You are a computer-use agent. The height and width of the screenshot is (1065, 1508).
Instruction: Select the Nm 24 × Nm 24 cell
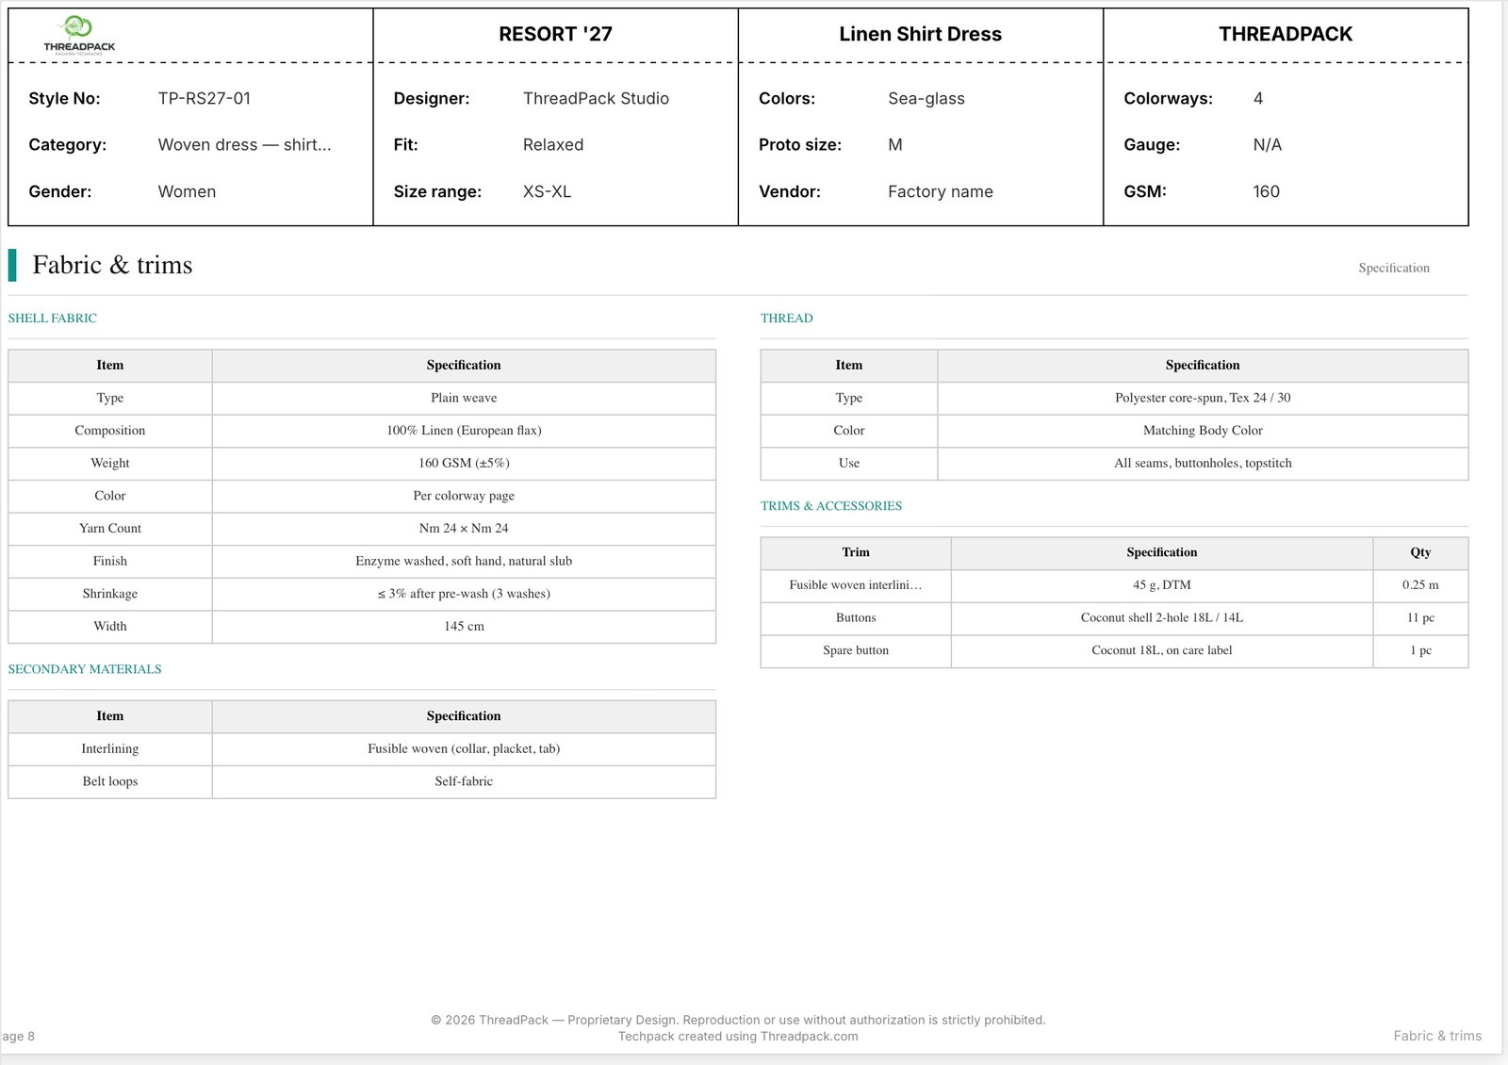pyautogui.click(x=464, y=529)
